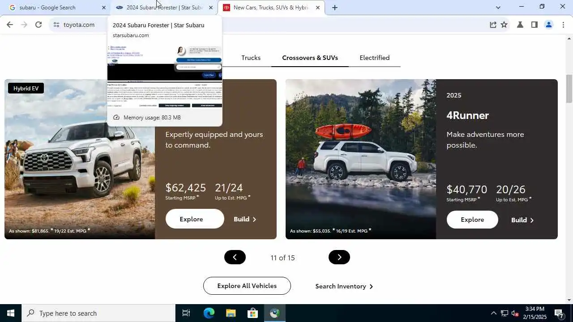Go back to the previous page
The image size is (573, 322).
click(10, 25)
